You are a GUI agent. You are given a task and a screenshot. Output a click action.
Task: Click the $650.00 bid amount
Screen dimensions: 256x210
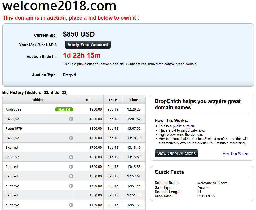96,157
